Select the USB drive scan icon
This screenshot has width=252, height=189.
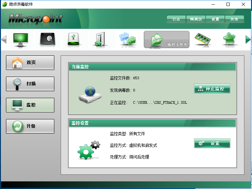tap(74, 39)
